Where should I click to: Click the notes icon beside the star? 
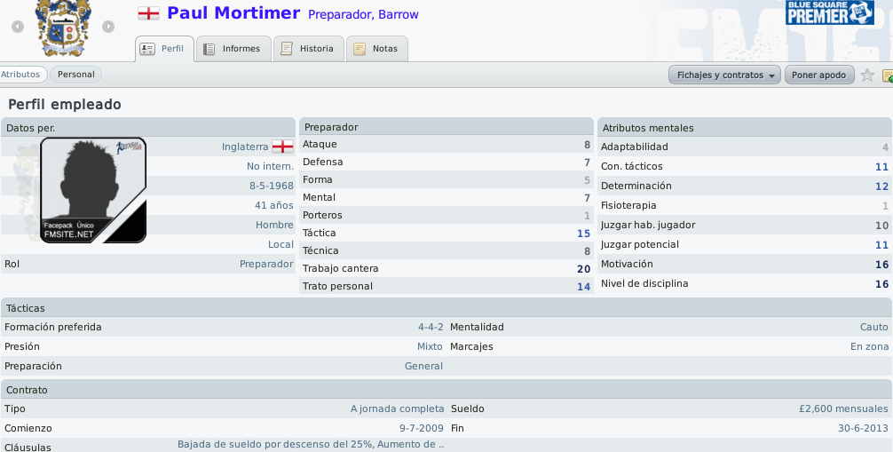coord(888,75)
